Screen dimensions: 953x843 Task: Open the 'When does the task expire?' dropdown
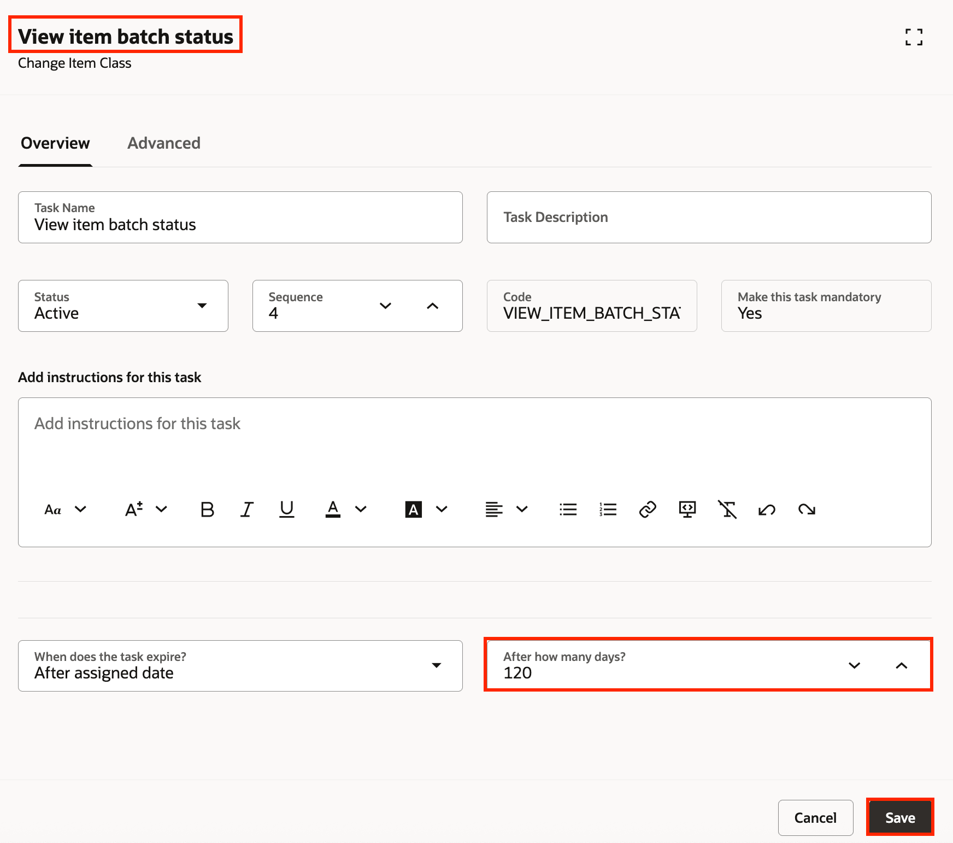(x=437, y=665)
